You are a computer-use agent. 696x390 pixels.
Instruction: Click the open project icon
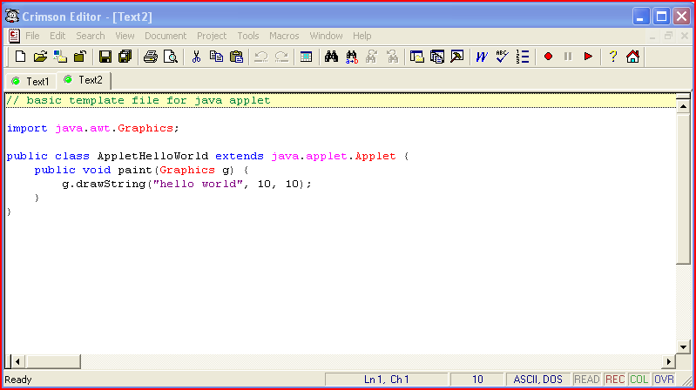(60, 57)
